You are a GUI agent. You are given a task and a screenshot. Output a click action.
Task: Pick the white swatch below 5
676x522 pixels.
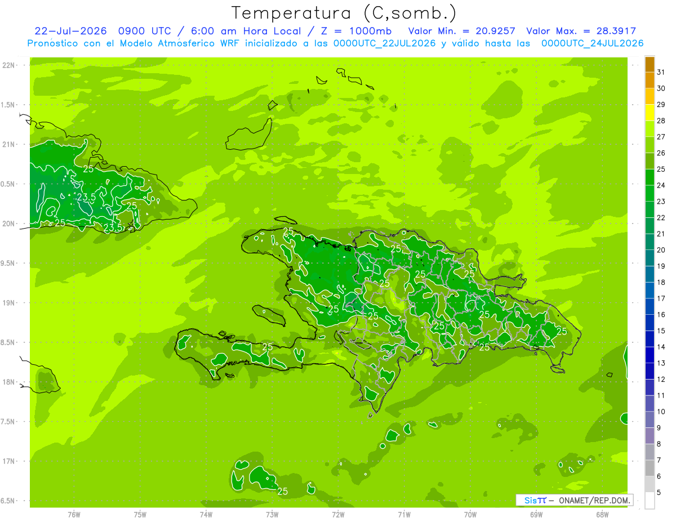pos(650,501)
